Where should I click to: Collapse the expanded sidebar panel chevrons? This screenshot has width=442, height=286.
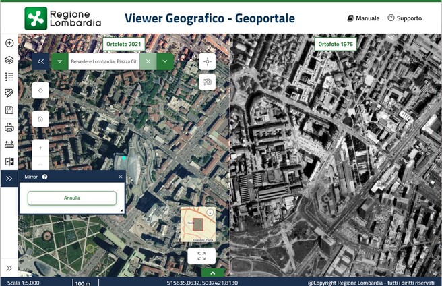tap(9, 179)
